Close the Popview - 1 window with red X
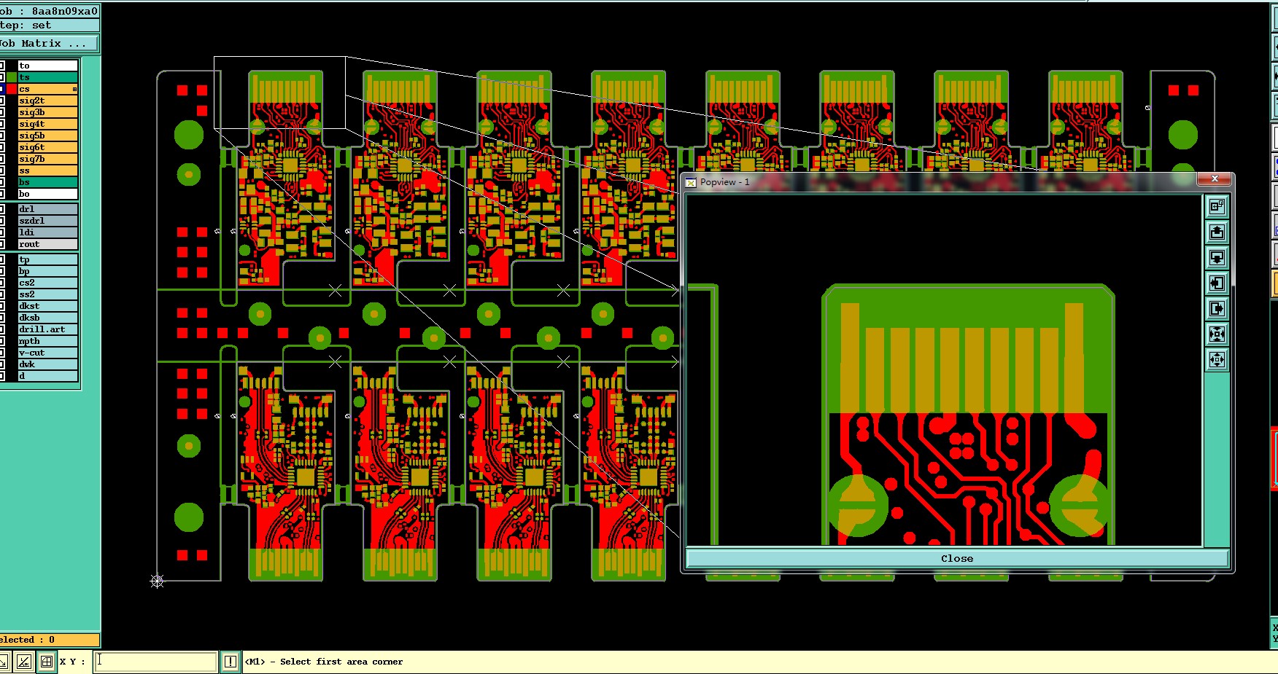Screen dimensions: 1278x674 tap(1215, 179)
